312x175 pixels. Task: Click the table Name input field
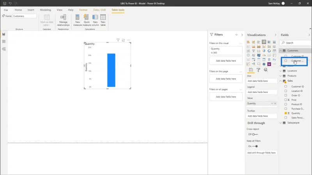25,16
